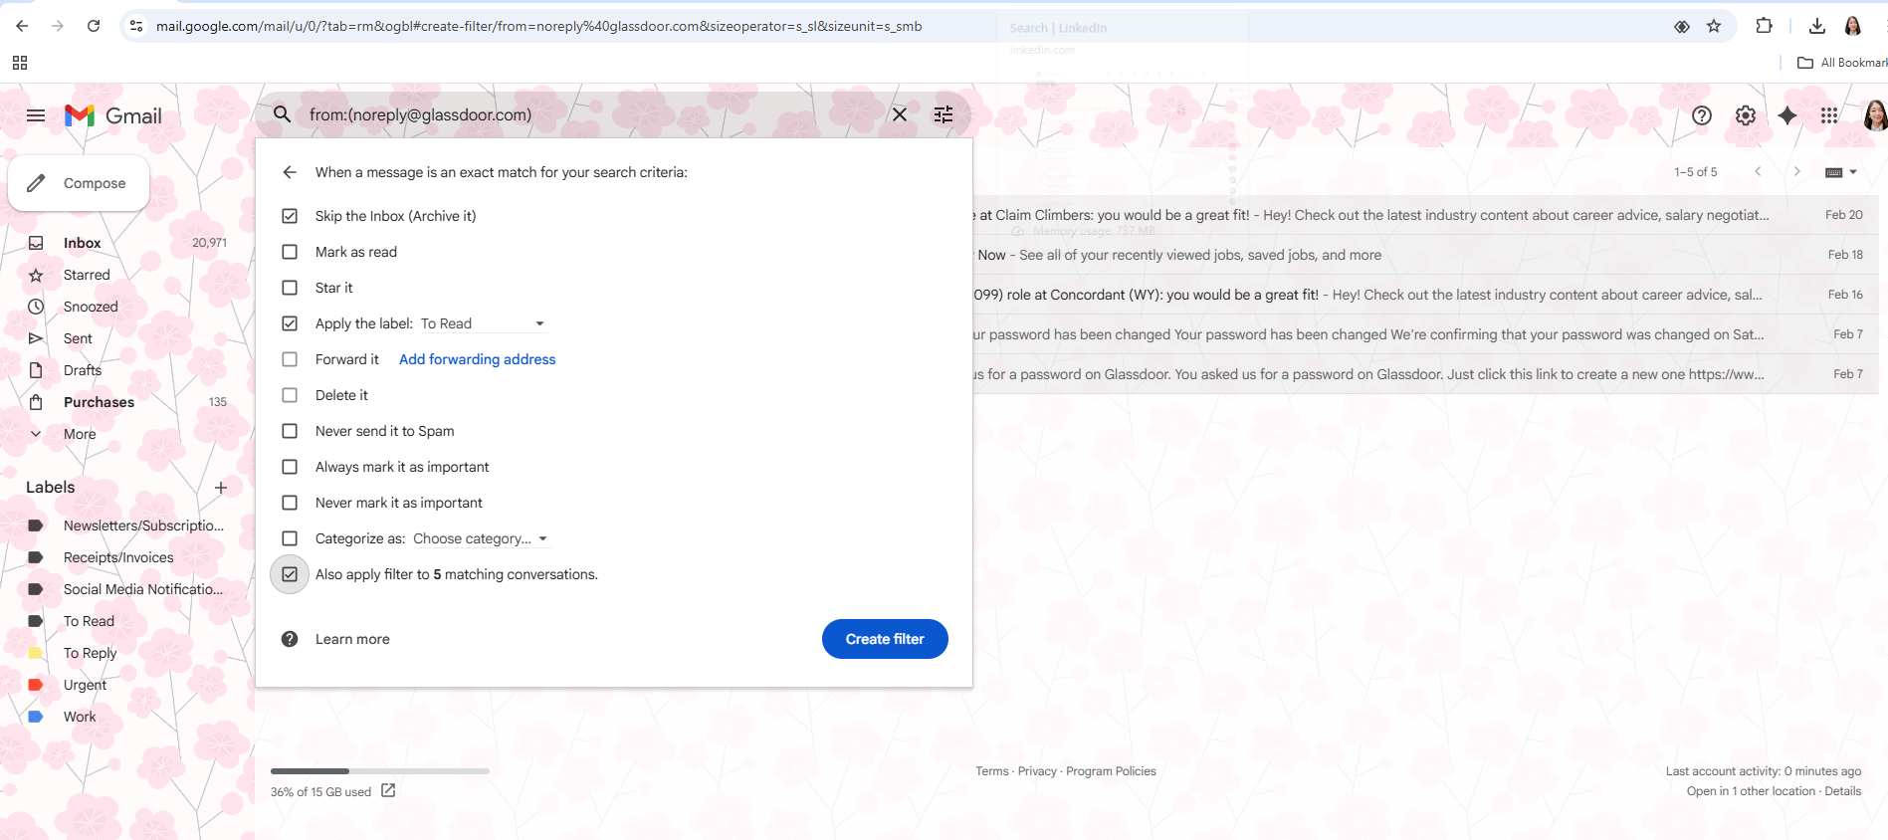Select the To Reply label
The height and width of the screenshot is (840, 1888).
coord(90,653)
